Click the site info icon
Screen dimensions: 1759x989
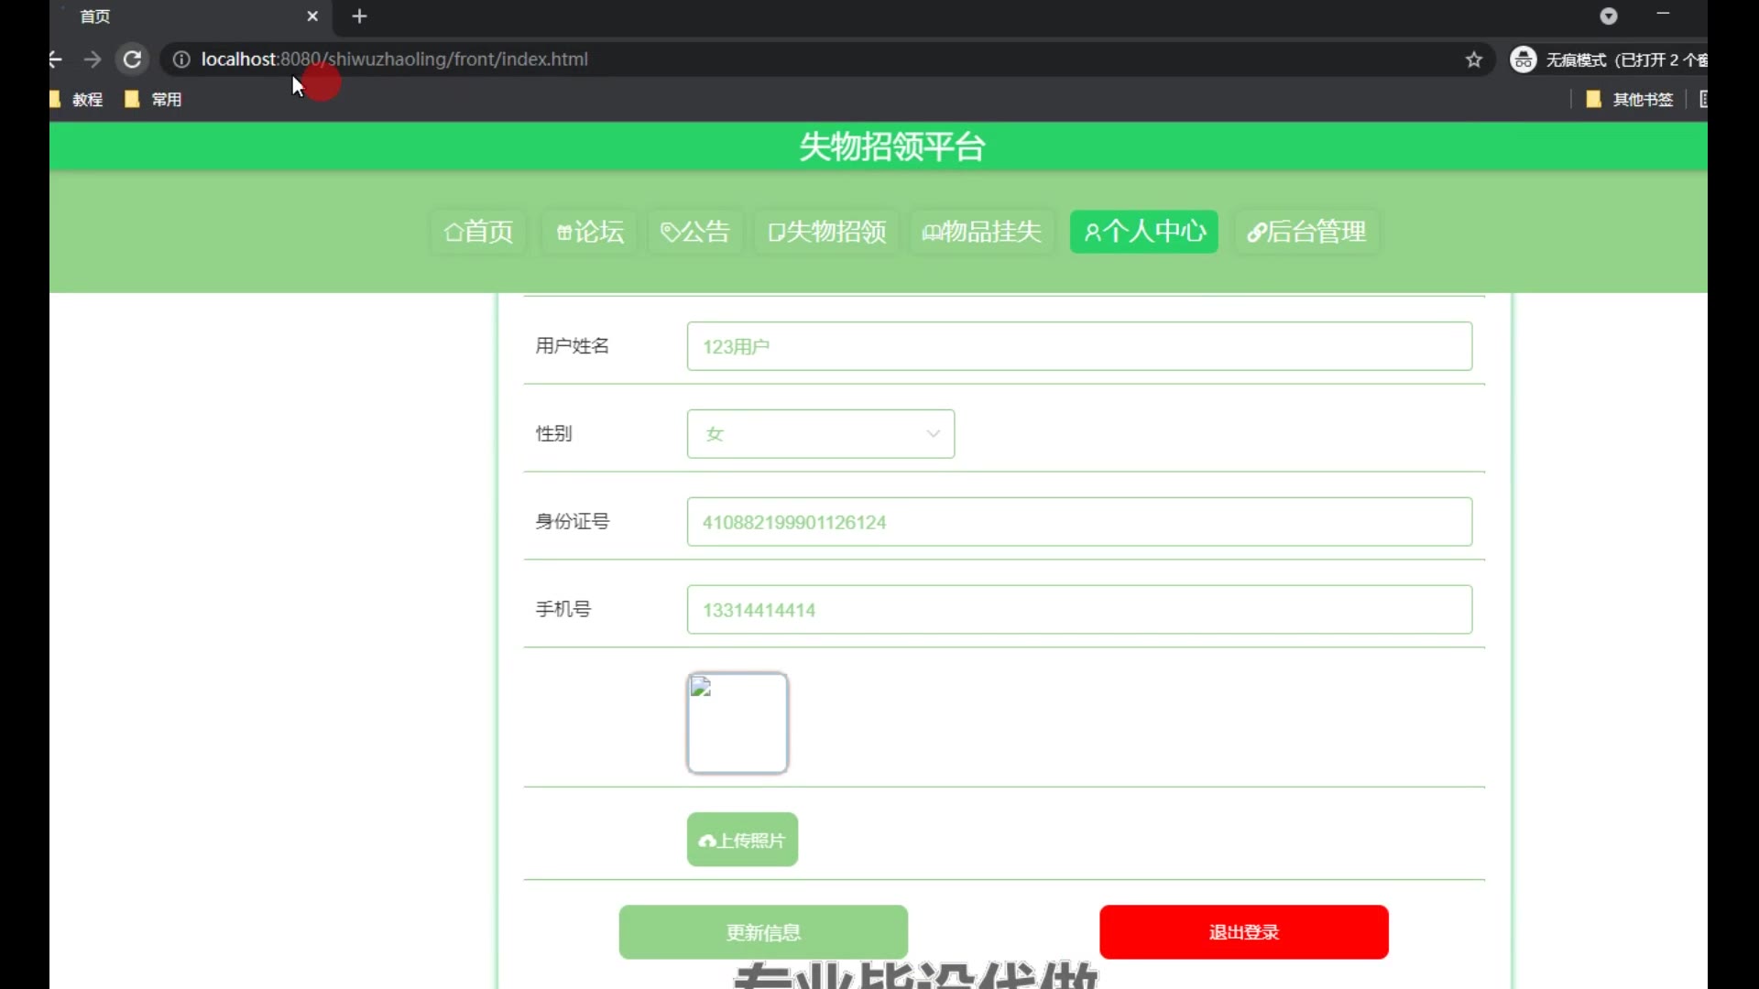point(181,60)
